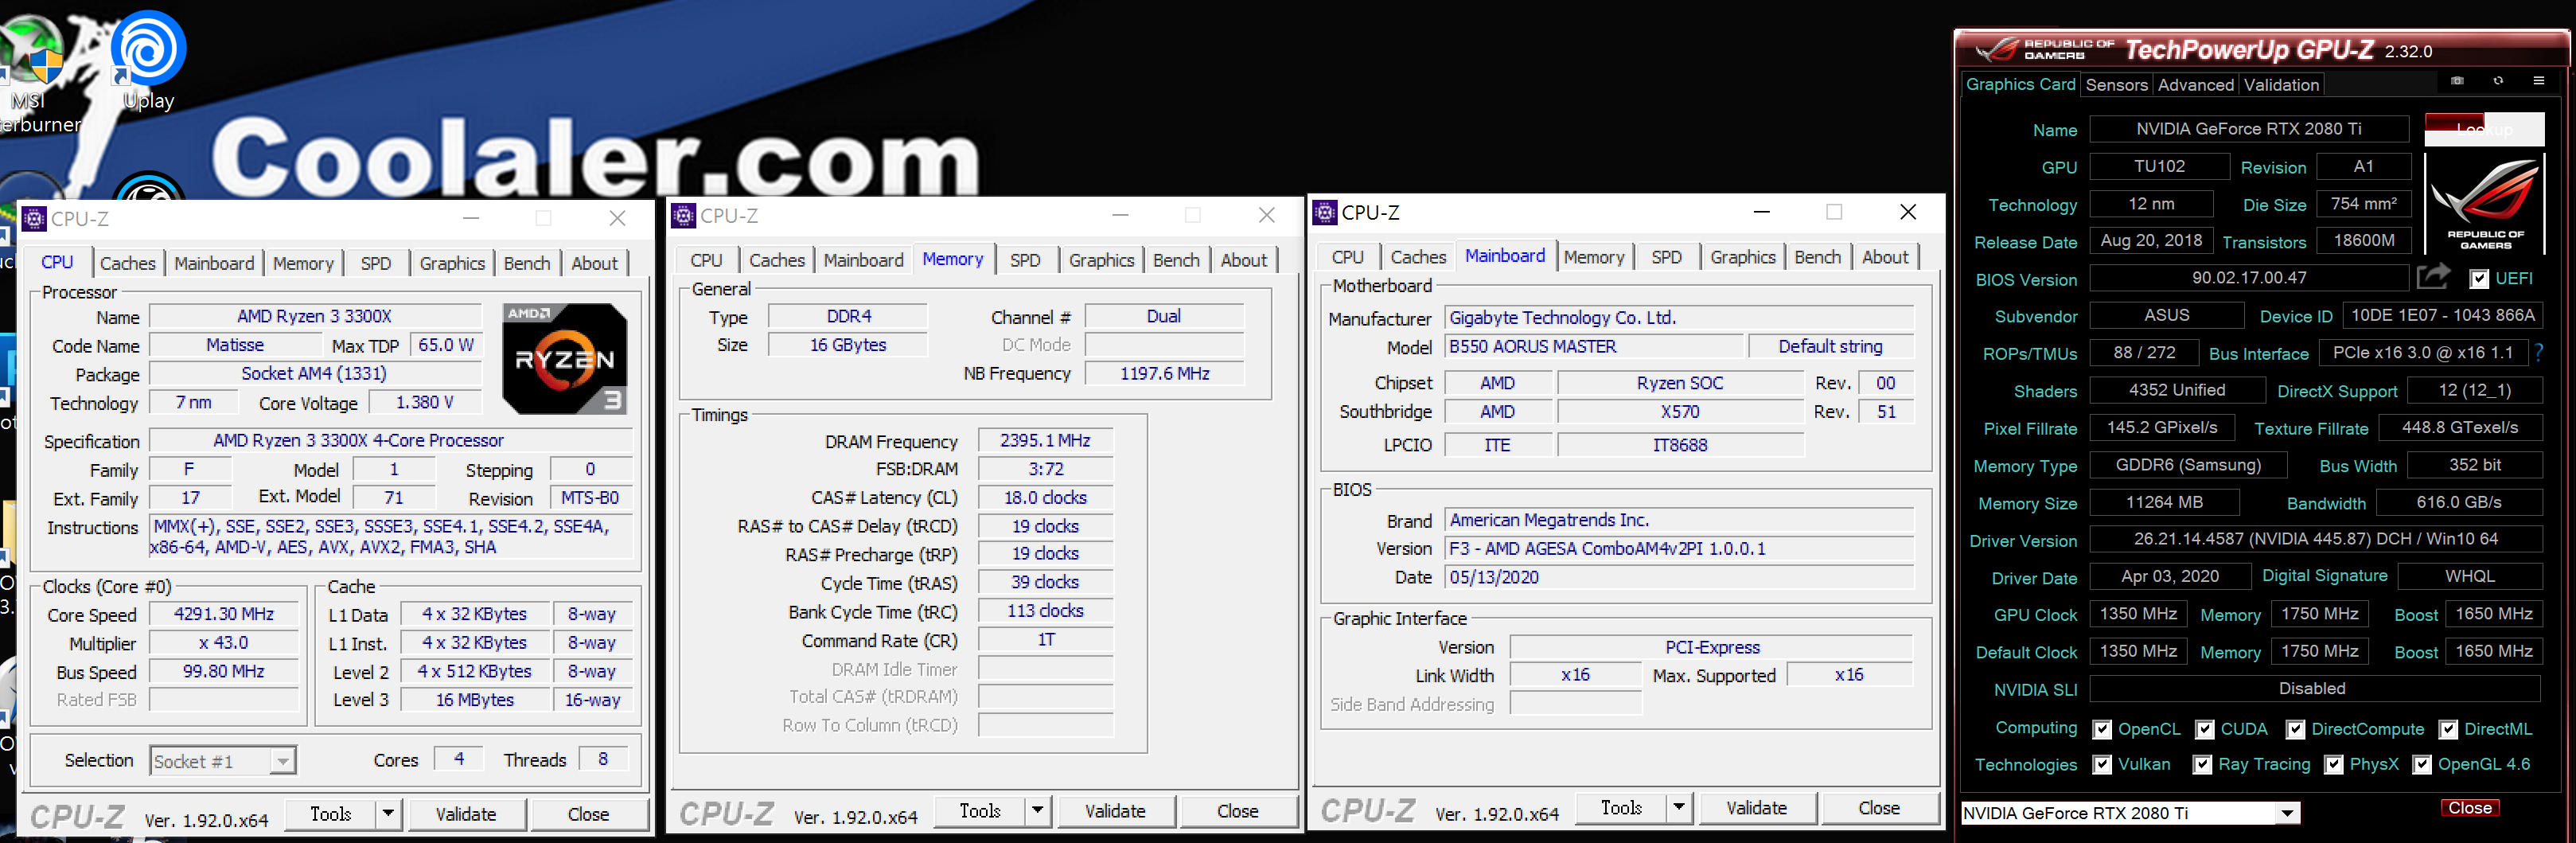Click Close button in leftmost CPU-Z window
The width and height of the screenshot is (2576, 843).
click(x=588, y=814)
